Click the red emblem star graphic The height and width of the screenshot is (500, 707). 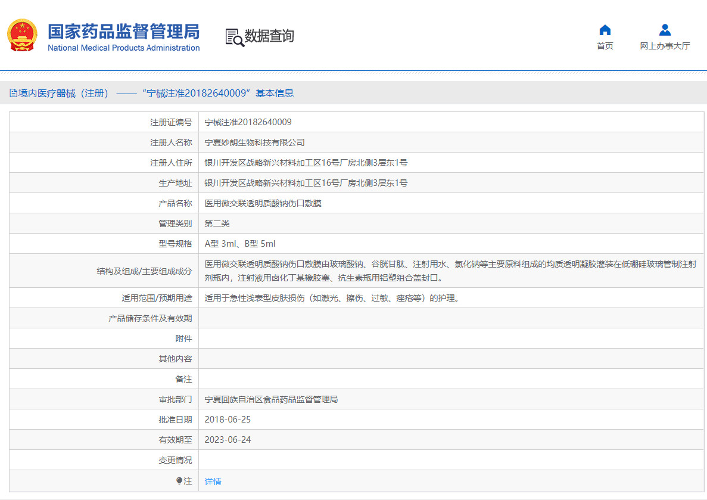[x=23, y=27]
